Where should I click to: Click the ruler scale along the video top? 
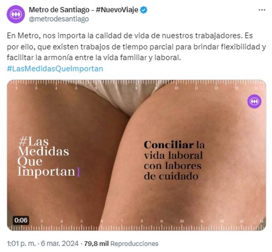pos(136,85)
